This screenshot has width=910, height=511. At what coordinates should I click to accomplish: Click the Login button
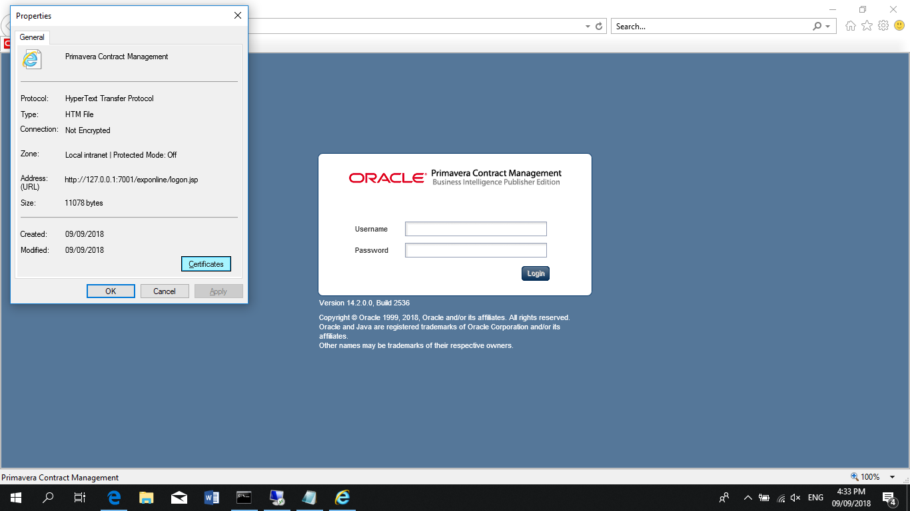(536, 273)
